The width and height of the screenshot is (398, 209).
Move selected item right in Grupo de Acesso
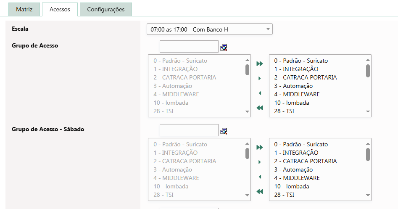(260, 78)
